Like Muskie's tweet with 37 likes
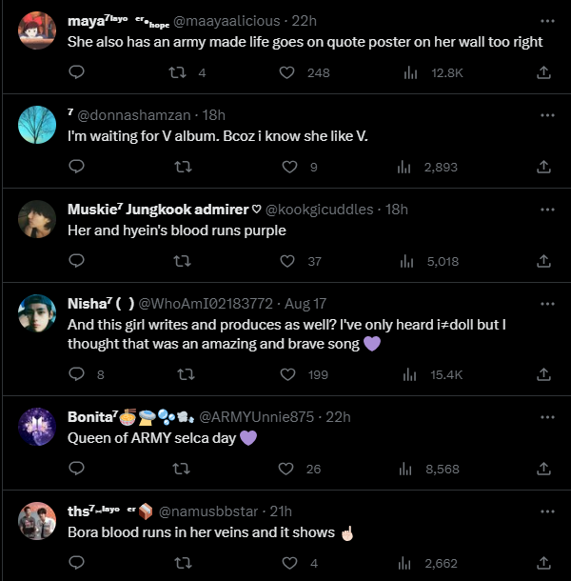Screen dimensions: 571x581 point(291,261)
